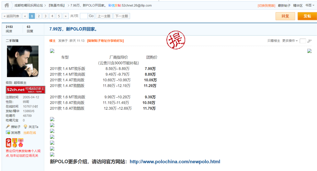
Task: Click the 星 star medal badge
Action: pos(15,143)
